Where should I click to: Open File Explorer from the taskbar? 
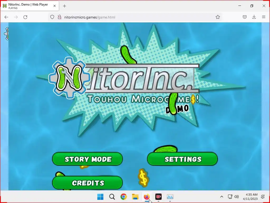tap(135, 197)
